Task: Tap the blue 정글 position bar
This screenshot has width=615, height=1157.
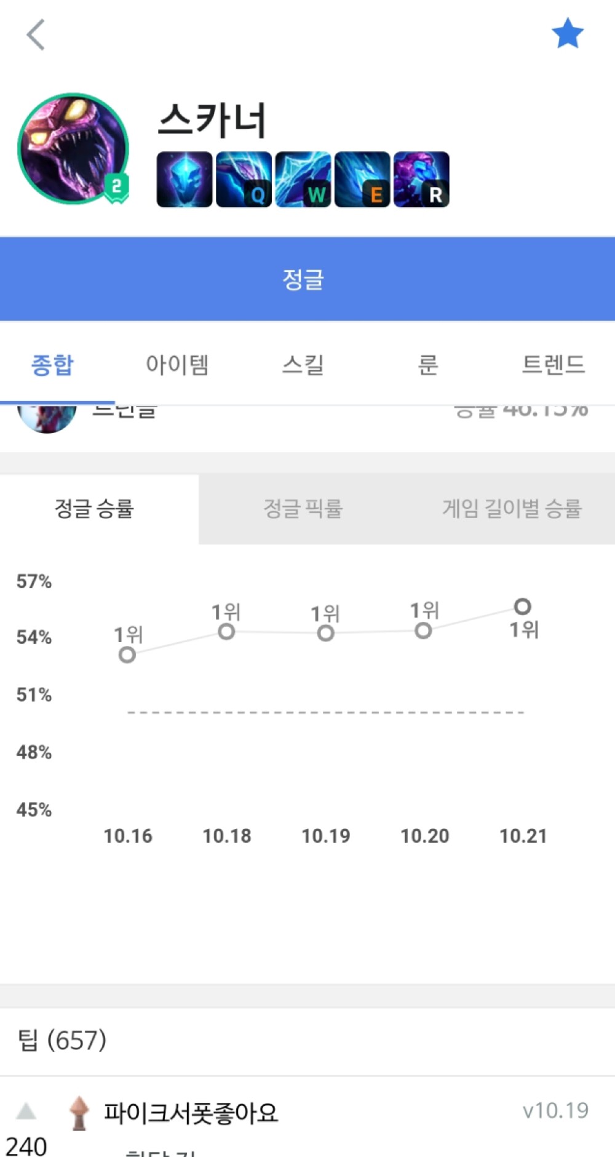Action: (x=307, y=279)
